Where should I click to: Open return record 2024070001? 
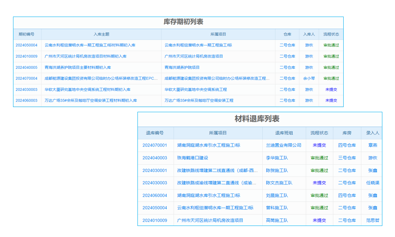tap(154, 146)
